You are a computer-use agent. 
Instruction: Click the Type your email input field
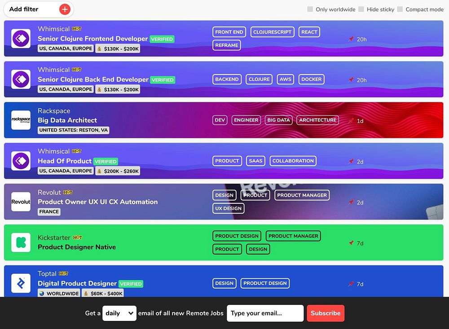click(265, 313)
